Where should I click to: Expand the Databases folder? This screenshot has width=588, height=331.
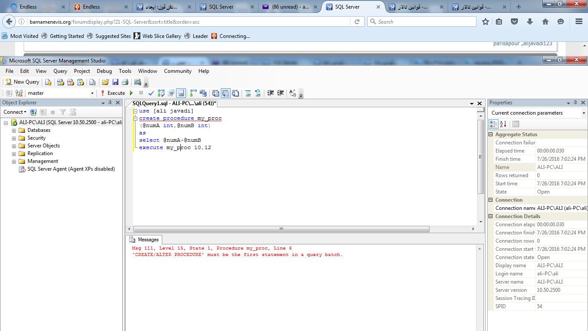(x=14, y=130)
